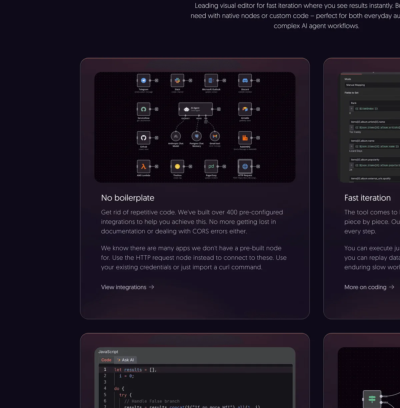Select the HTTP Request node icon
Viewport: 400px width, 408px height.
click(x=245, y=166)
